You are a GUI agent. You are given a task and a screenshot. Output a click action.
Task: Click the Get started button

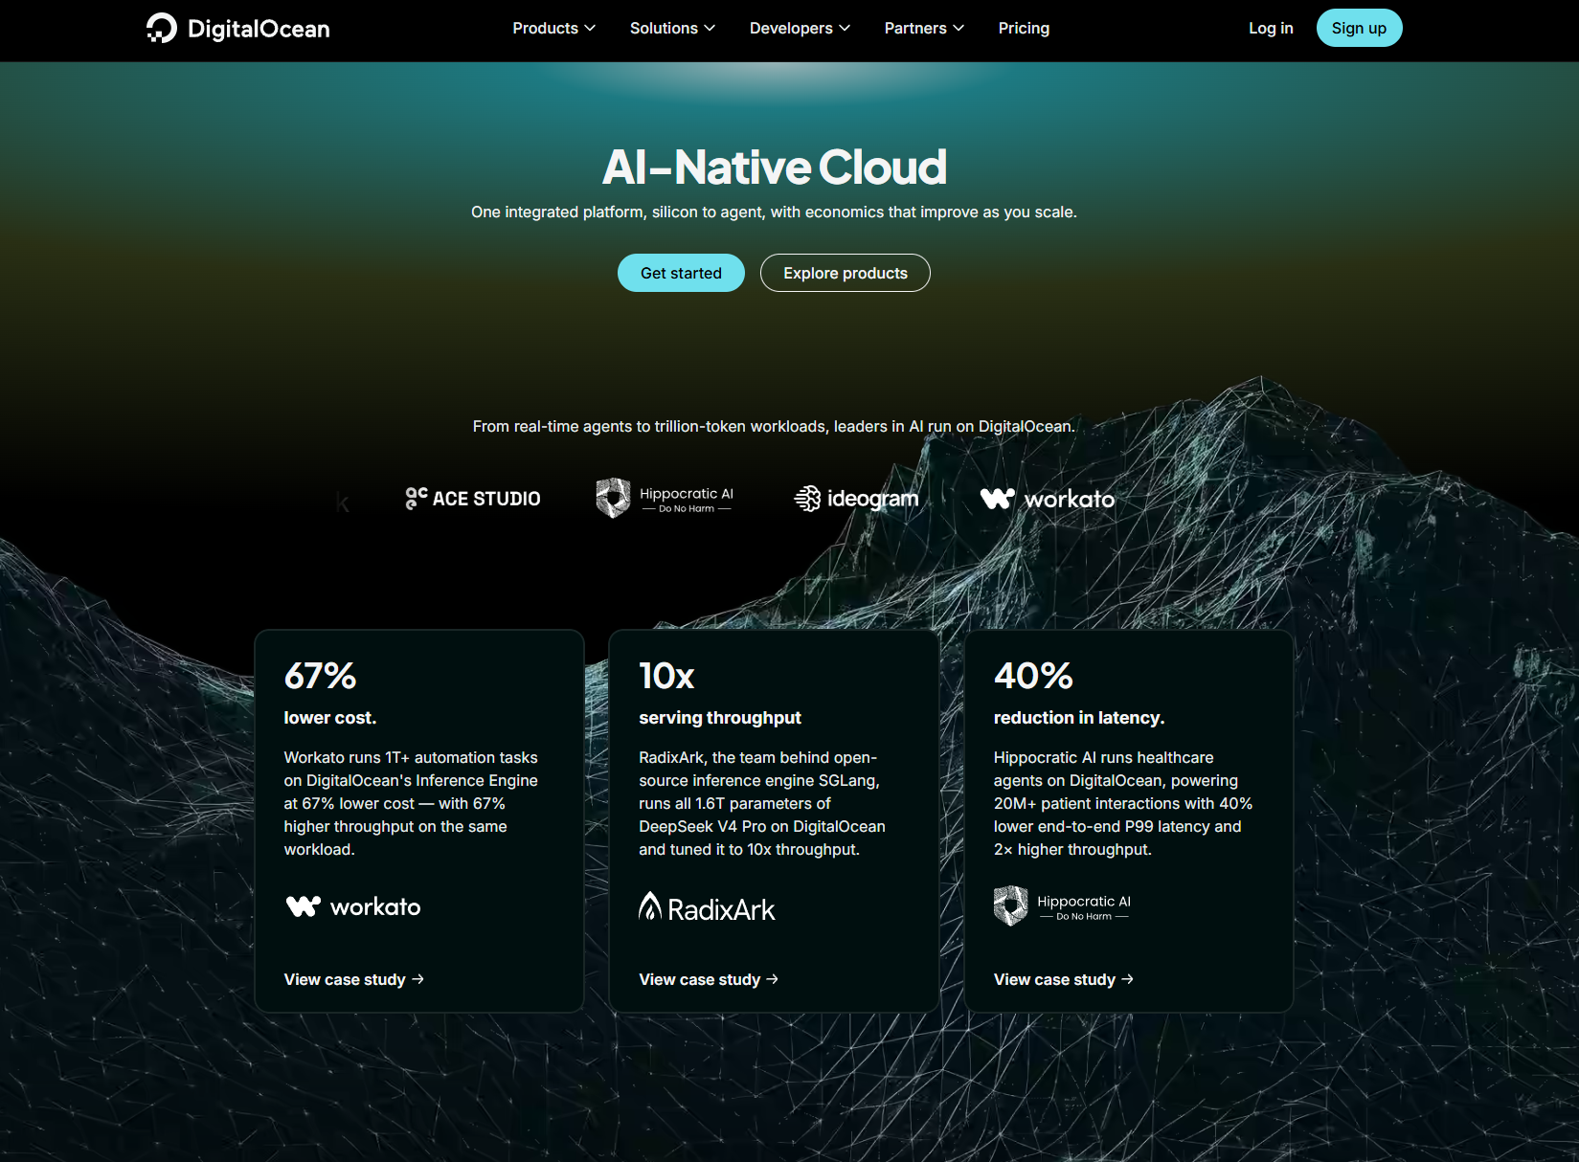681,273
